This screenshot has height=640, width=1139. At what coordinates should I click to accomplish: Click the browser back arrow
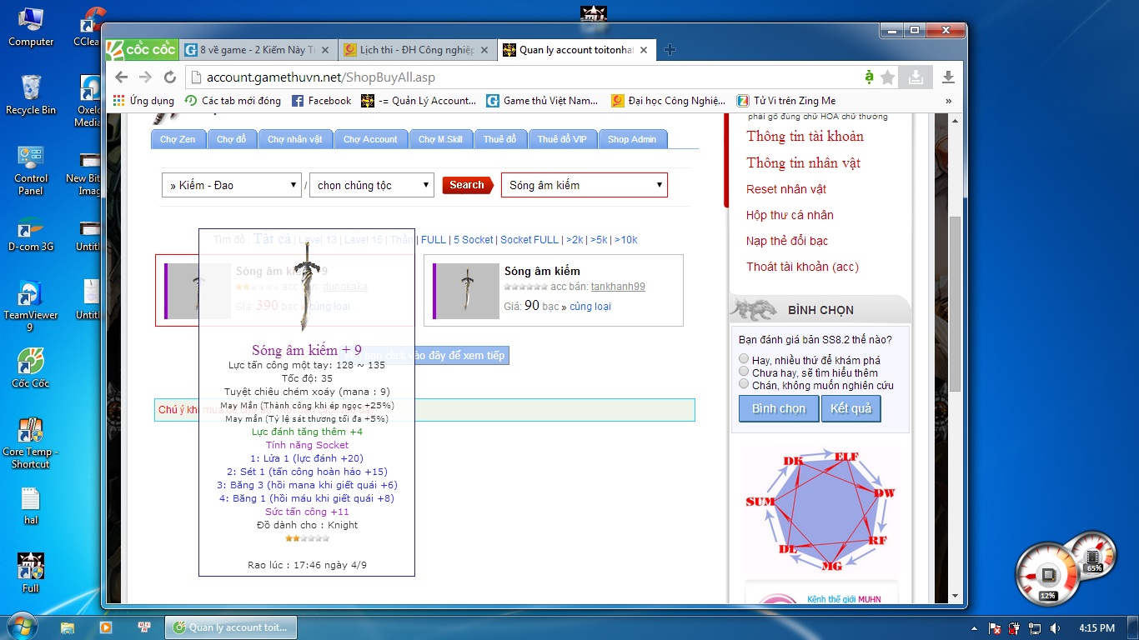[122, 77]
